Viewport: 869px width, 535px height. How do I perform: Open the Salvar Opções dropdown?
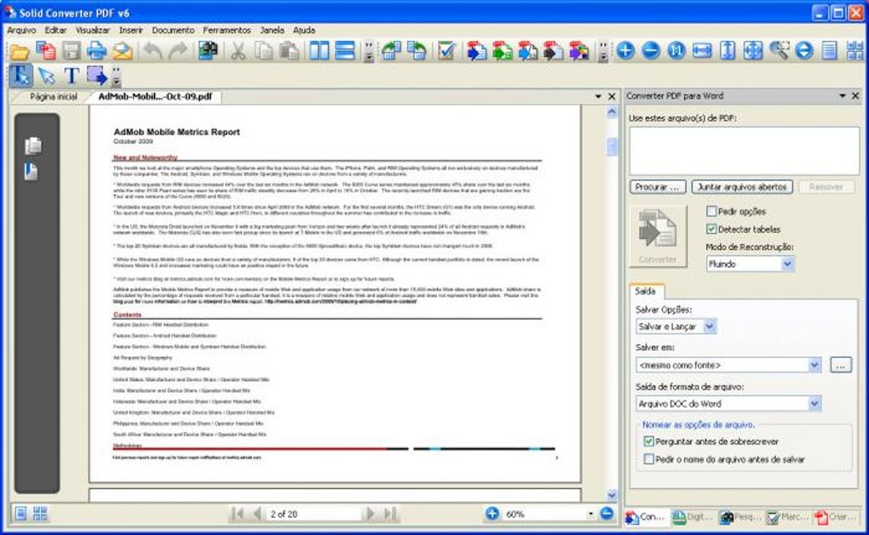710,327
